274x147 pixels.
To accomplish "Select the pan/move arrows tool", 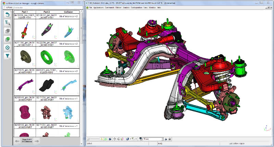I will click(x=115, y=139).
